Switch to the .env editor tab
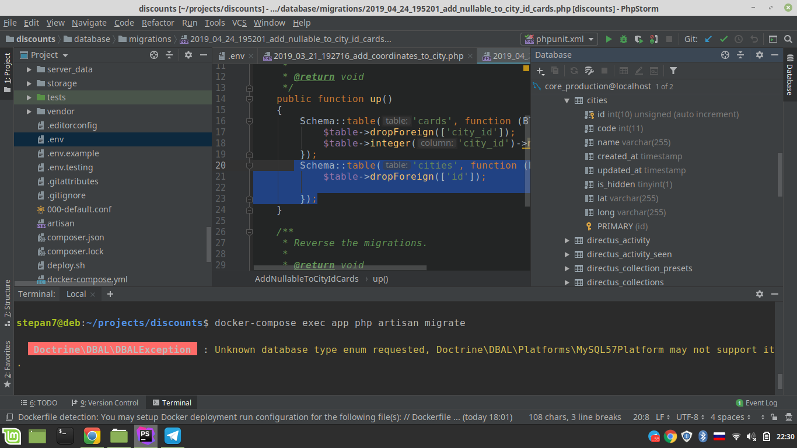Viewport: 797px width, 448px height. pyautogui.click(x=235, y=56)
